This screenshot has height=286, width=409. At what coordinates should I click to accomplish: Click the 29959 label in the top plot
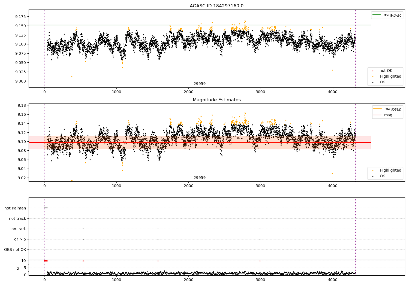200,84
